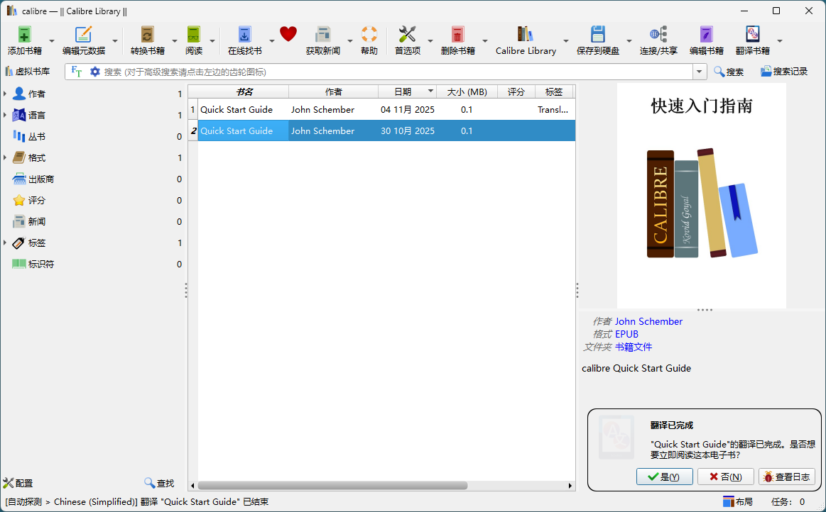Screen dimensions: 826x512
Task: Sort the list by 日期 column header
Action: (403, 91)
